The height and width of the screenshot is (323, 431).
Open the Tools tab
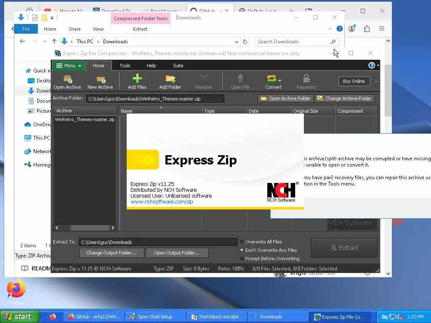coord(125,66)
